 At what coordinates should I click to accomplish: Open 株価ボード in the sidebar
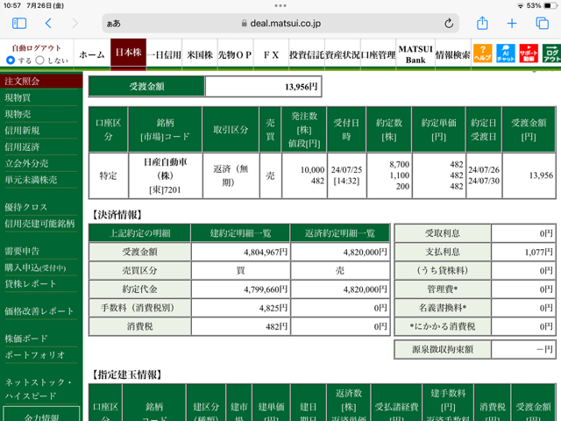[x=26, y=339]
